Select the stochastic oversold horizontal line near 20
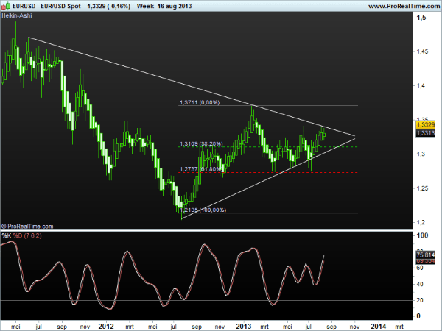Viewport: 442px width, 331px height. tap(206, 301)
